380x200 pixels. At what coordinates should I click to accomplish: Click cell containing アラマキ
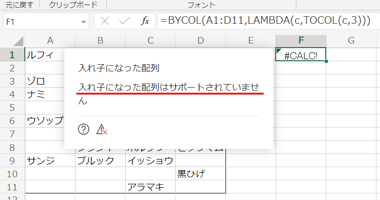(x=150, y=187)
